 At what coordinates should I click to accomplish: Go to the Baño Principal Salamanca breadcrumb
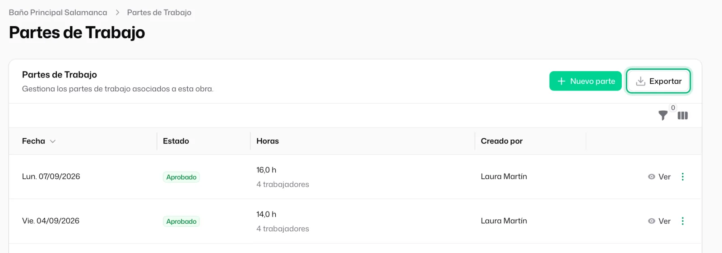point(58,13)
